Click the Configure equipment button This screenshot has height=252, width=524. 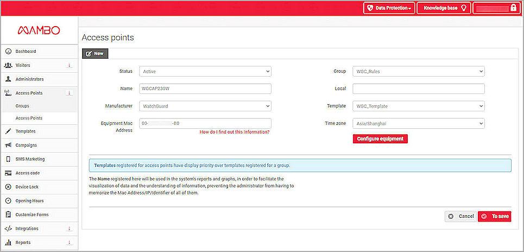[x=380, y=139]
